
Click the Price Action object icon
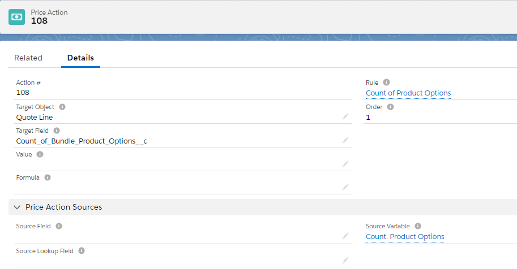point(17,16)
